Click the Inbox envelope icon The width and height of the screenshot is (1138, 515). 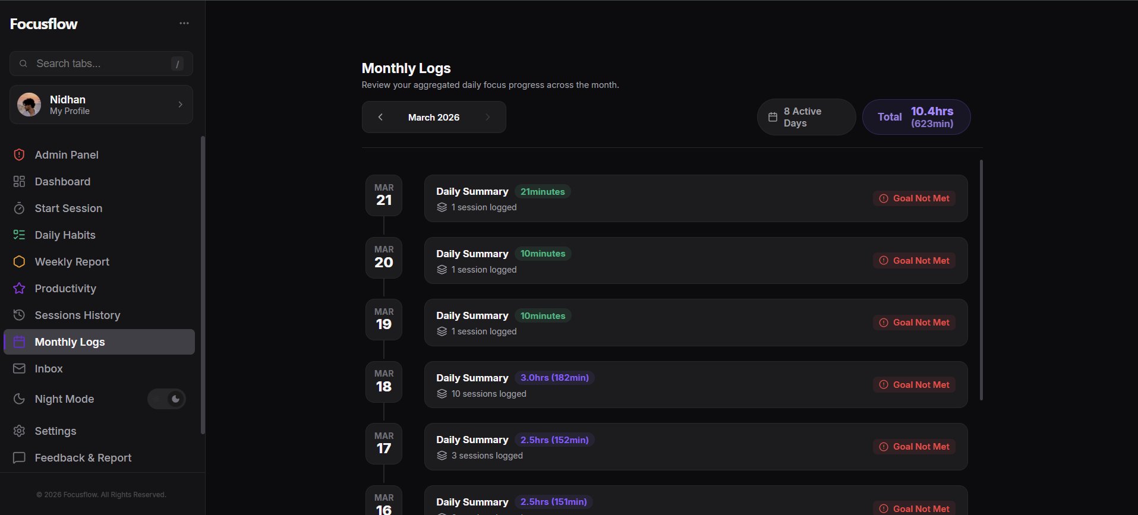tap(19, 369)
